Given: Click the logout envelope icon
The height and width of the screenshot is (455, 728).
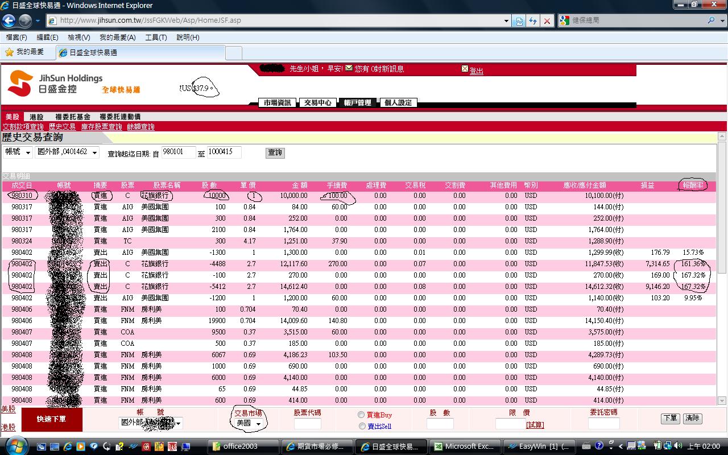Looking at the screenshot, I should 465,69.
